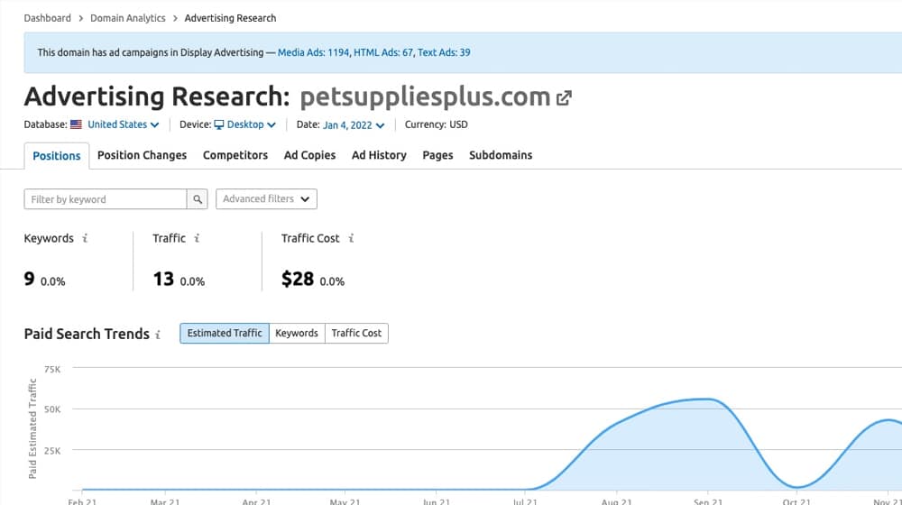Open the Subdomains tab

click(501, 155)
